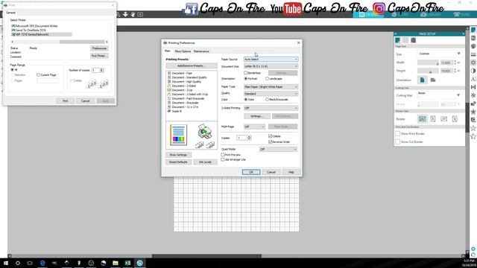Open File Explorer from the taskbar
The height and width of the screenshot is (268, 477).
pyautogui.click(x=116, y=263)
